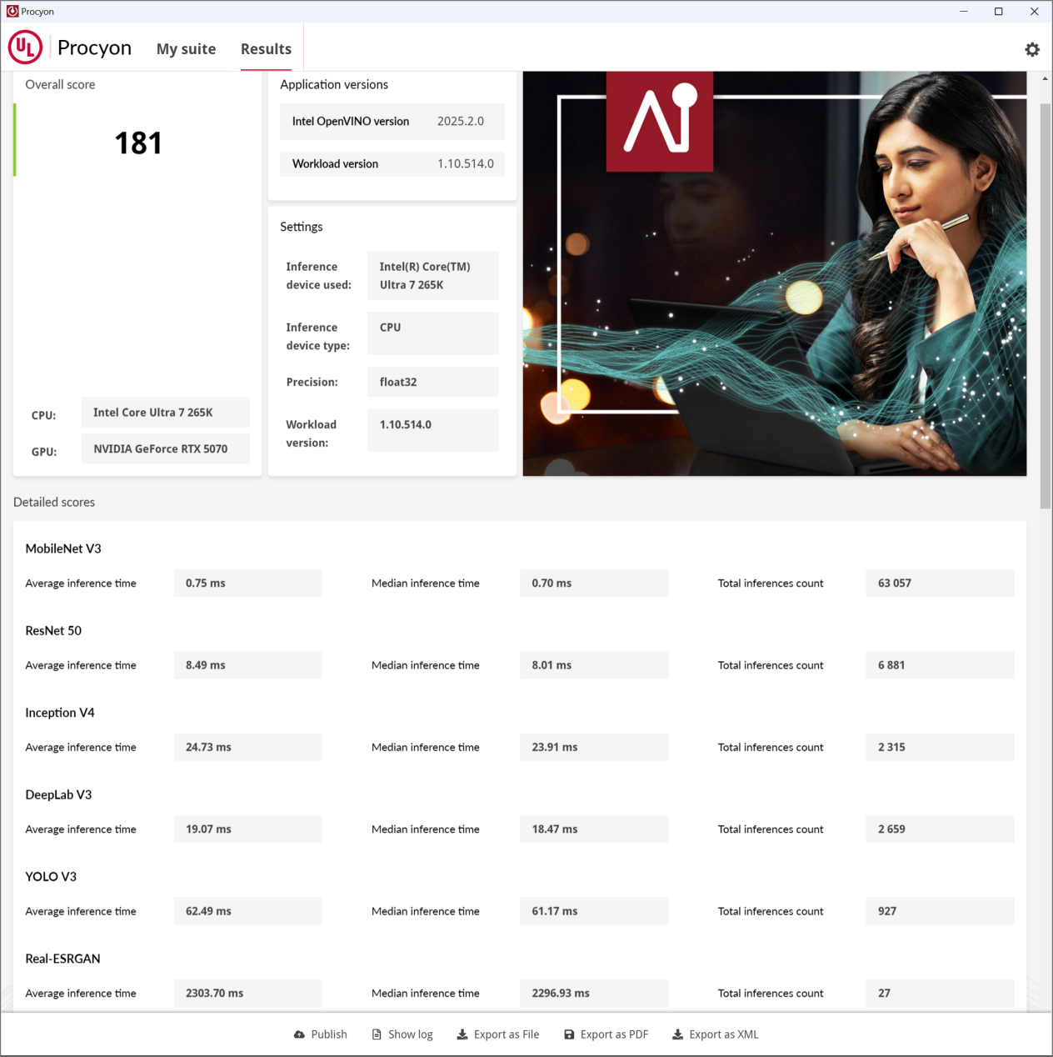Image resolution: width=1053 pixels, height=1057 pixels.
Task: Open the settings gear icon
Action: pos(1032,49)
